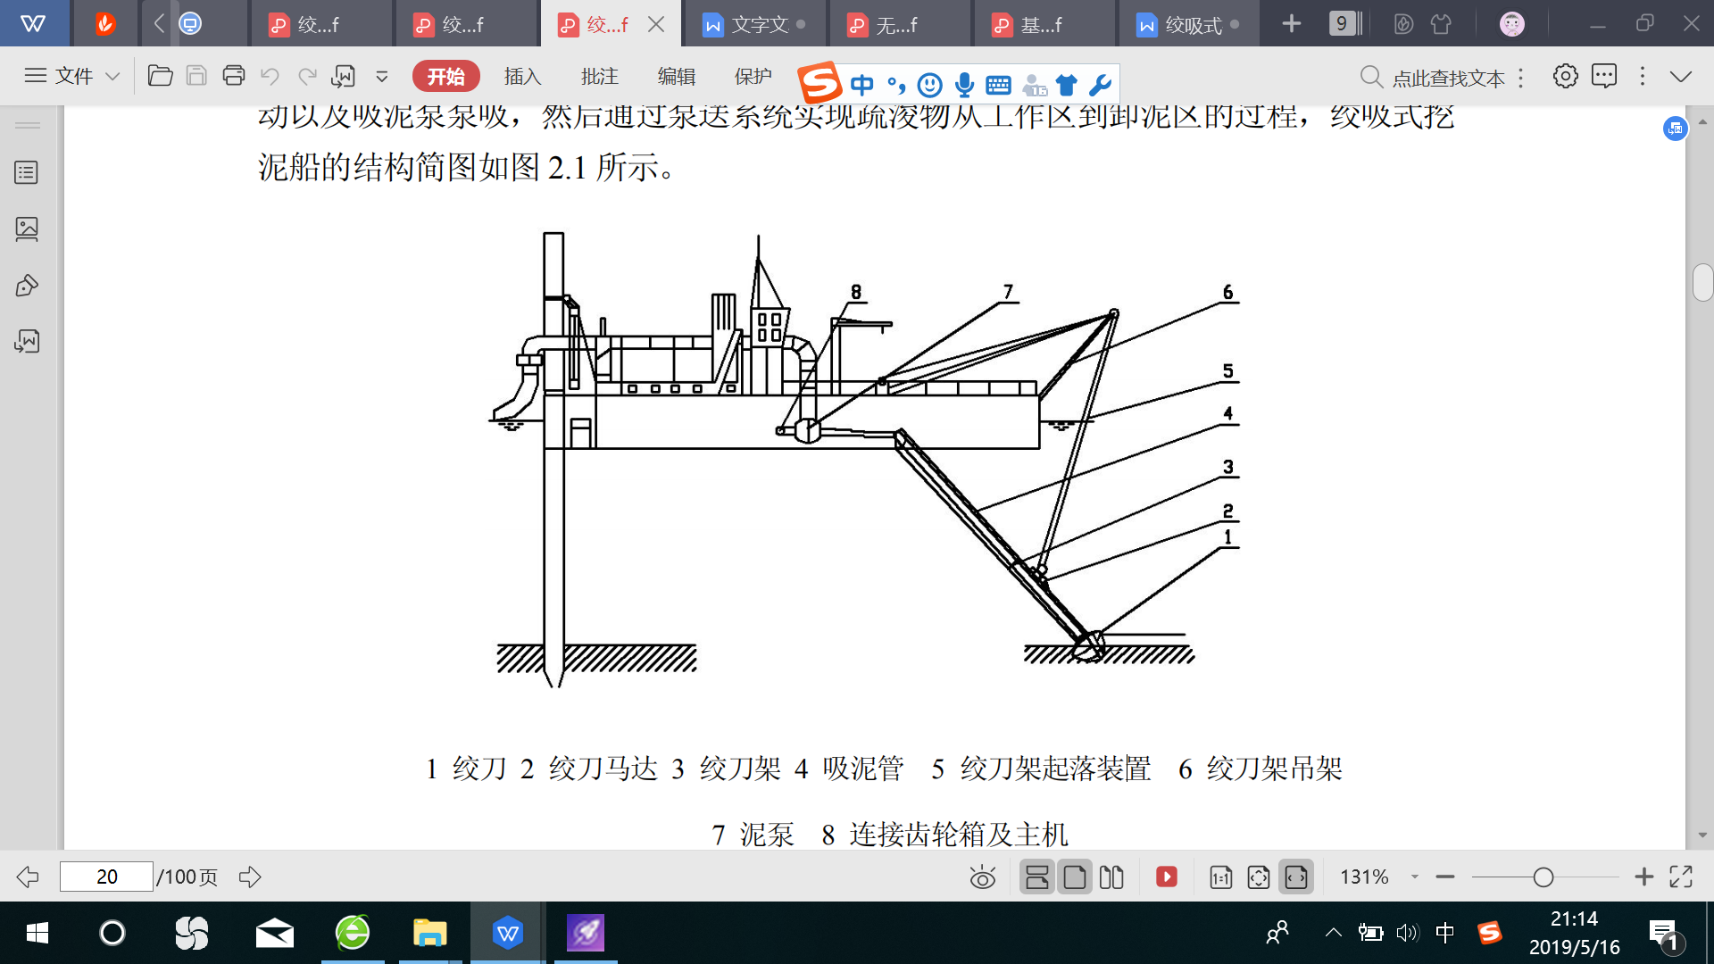Click the page number input field
This screenshot has width=1714, height=964.
coord(106,877)
